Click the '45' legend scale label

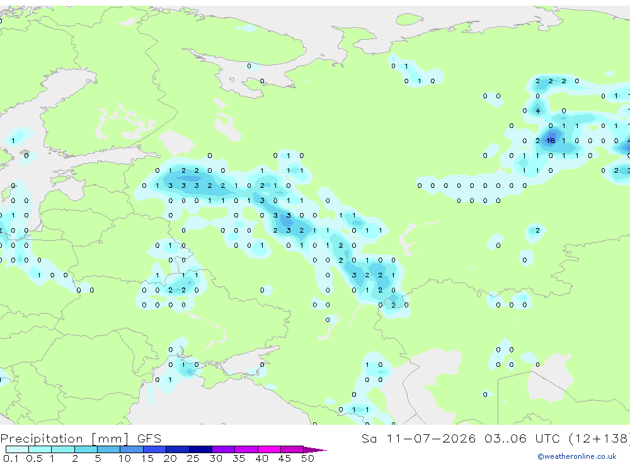coord(285,458)
